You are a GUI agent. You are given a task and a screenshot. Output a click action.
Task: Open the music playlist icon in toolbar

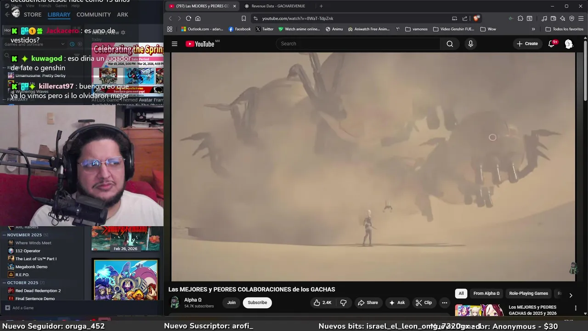544,18
